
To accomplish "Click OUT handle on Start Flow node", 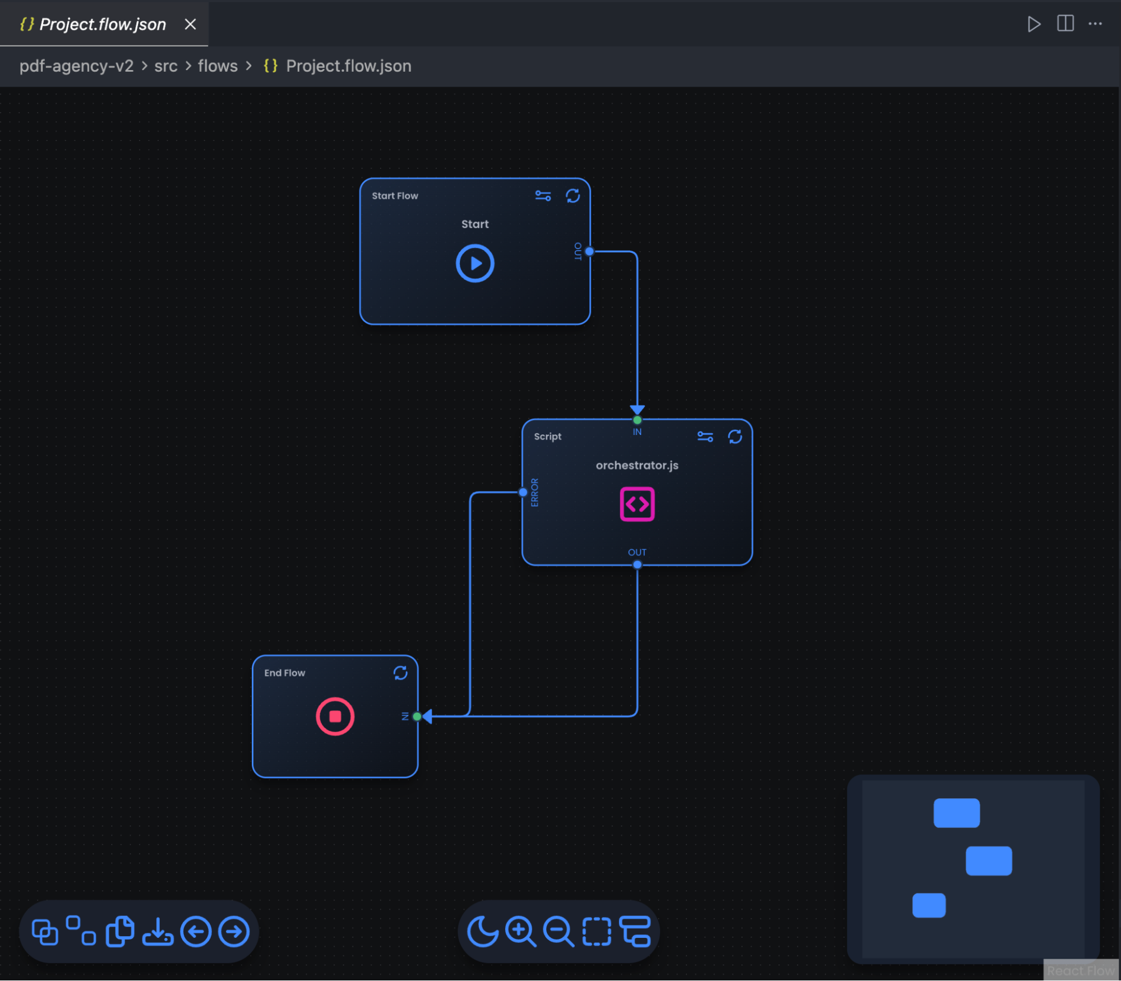I will pos(589,252).
